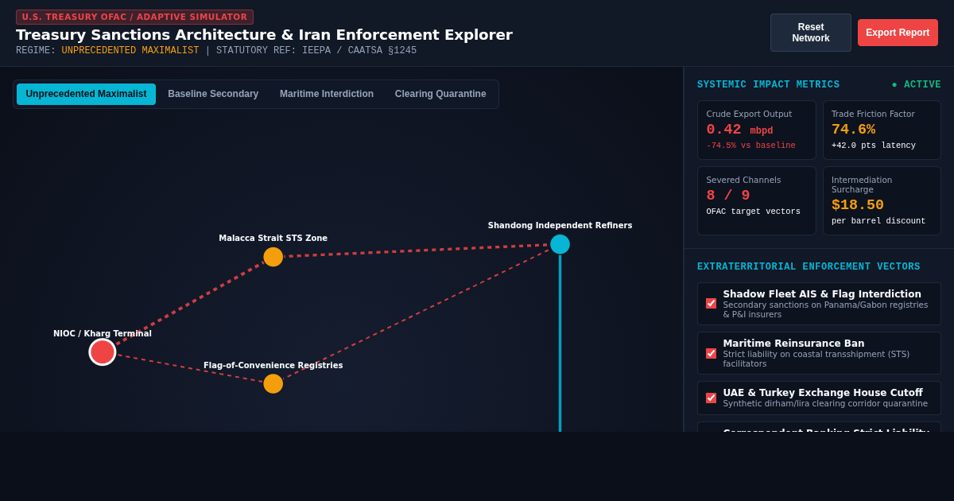
Task: Click the Malacca Strait STS Zone label
Action: pos(273,239)
